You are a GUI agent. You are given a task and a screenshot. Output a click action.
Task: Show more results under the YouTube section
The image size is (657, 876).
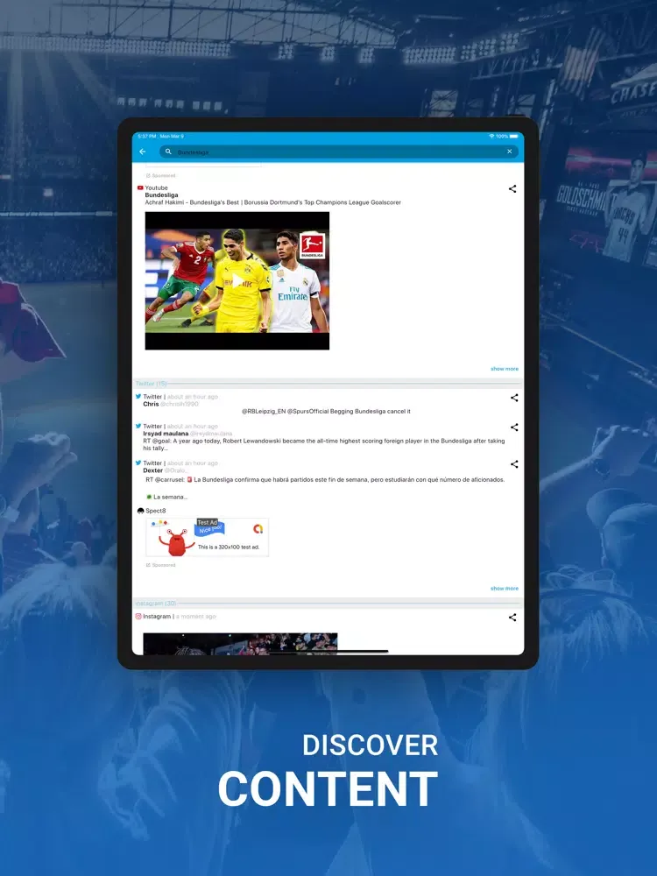click(x=504, y=369)
